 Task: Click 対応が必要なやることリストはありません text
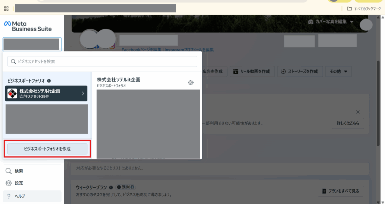[110, 168]
